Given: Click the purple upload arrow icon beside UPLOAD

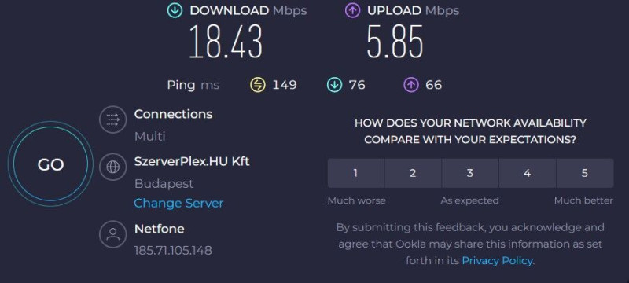Looking at the screenshot, I should [352, 11].
